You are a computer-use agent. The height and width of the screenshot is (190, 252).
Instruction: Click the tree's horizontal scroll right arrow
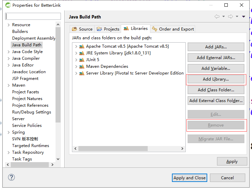[52, 165]
